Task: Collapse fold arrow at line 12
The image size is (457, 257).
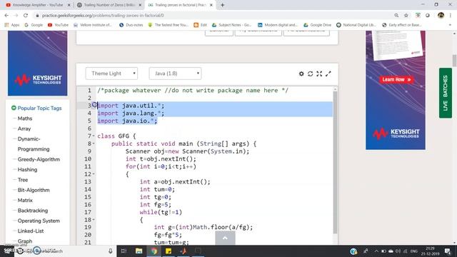Action: [94, 174]
